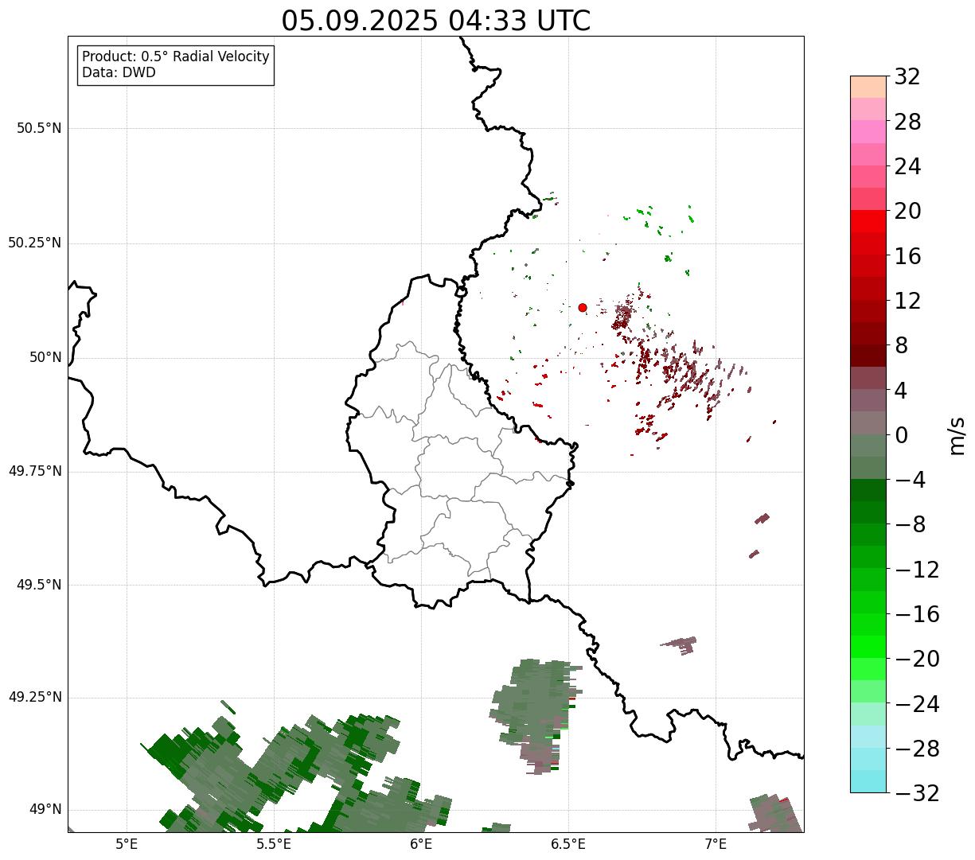Click the 49.25°N latitude label
975x860 pixels.
[35, 697]
